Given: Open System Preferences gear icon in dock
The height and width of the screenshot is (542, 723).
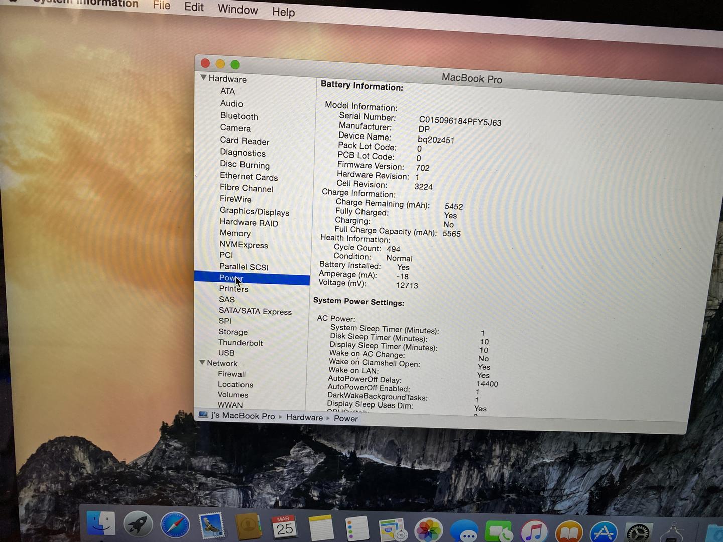Looking at the screenshot, I should [x=638, y=533].
